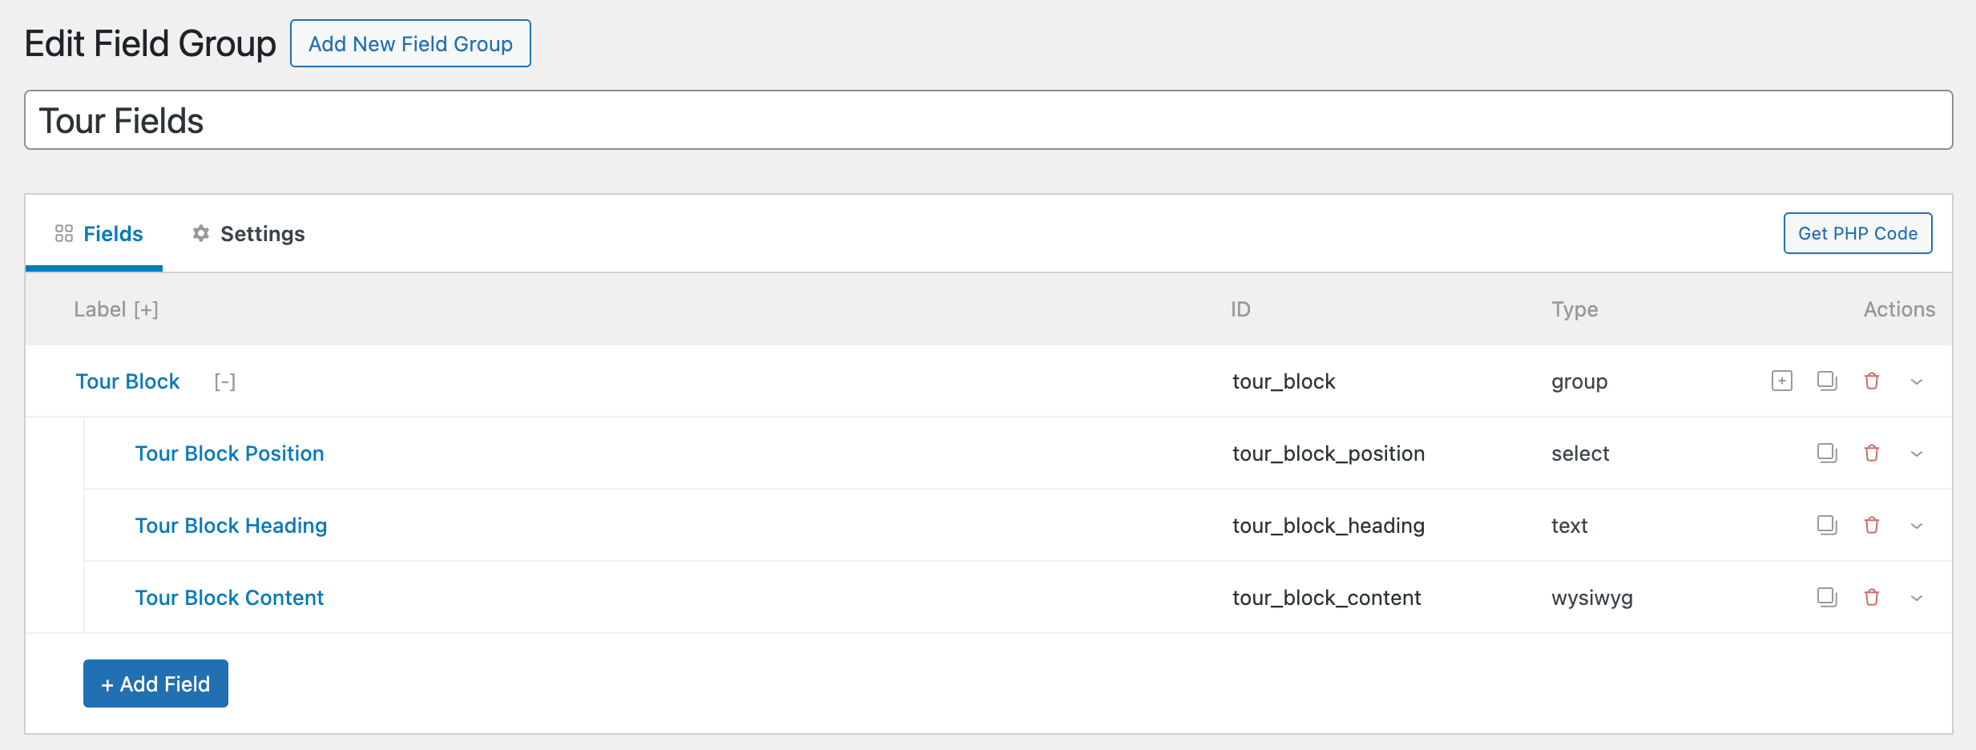This screenshot has width=1976, height=750.
Task: Duplicate the Tour Block Content field
Action: (x=1826, y=597)
